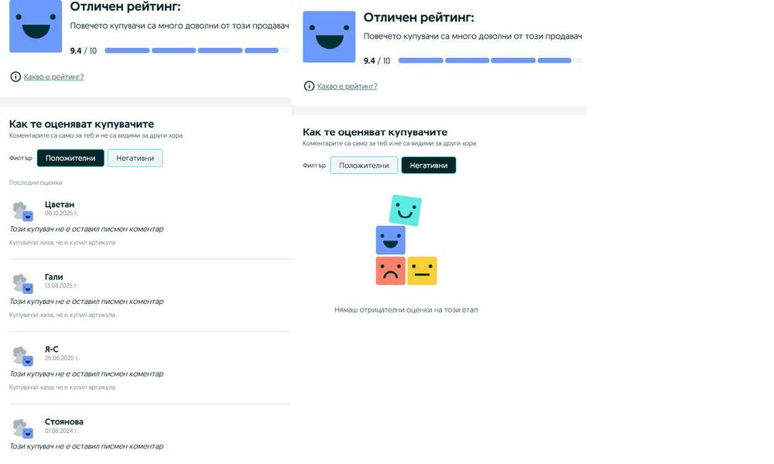Select the left panel 'Положителни' filter
The image size is (774, 464).
[70, 159]
